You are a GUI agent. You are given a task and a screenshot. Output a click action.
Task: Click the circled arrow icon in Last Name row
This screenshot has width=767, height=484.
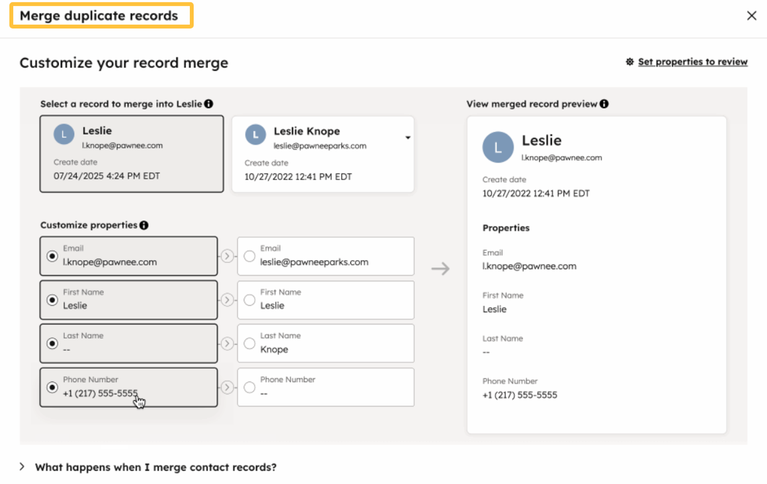[x=227, y=344]
